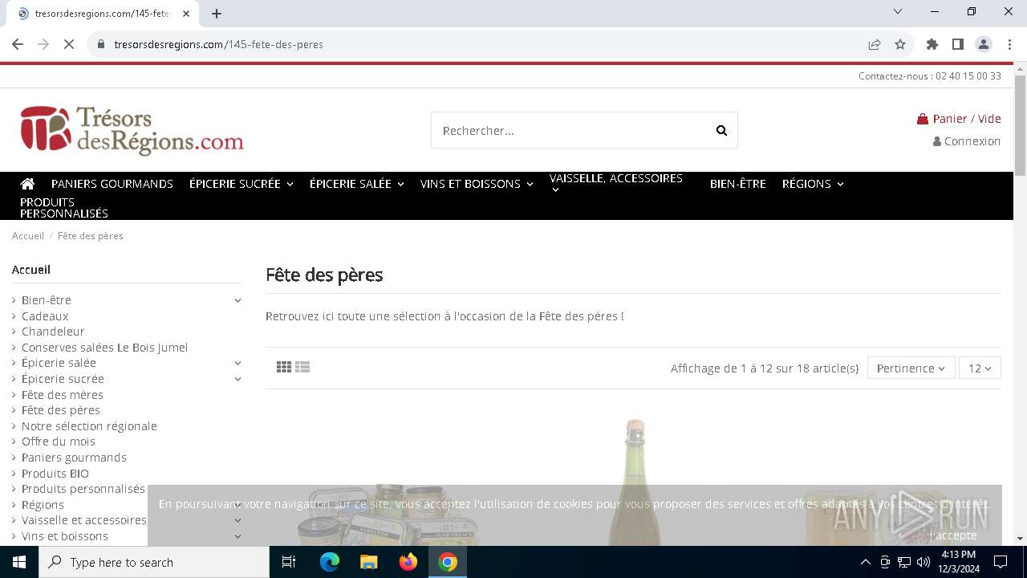Viewport: 1027px width, 578px height.
Task: Accept cookies with J'accepte button
Action: [x=953, y=535]
